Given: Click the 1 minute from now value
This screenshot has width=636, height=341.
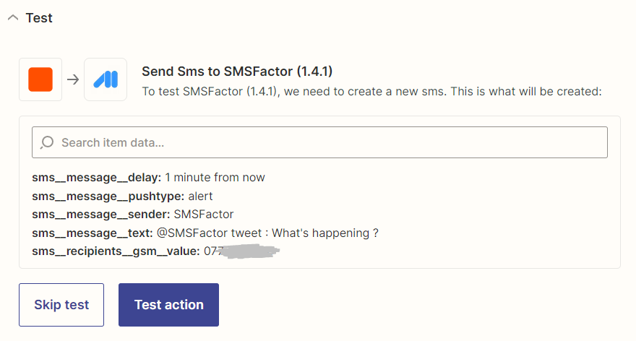Looking at the screenshot, I should [x=215, y=178].
